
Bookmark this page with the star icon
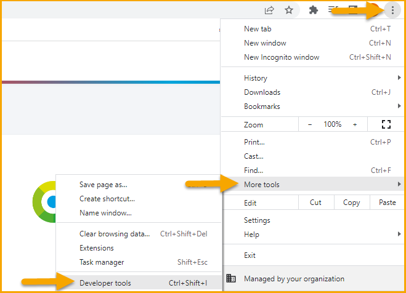pos(289,10)
